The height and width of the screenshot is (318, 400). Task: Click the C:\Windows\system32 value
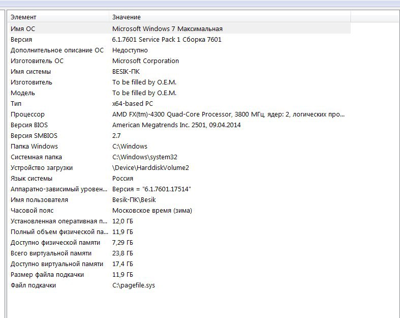click(145, 157)
